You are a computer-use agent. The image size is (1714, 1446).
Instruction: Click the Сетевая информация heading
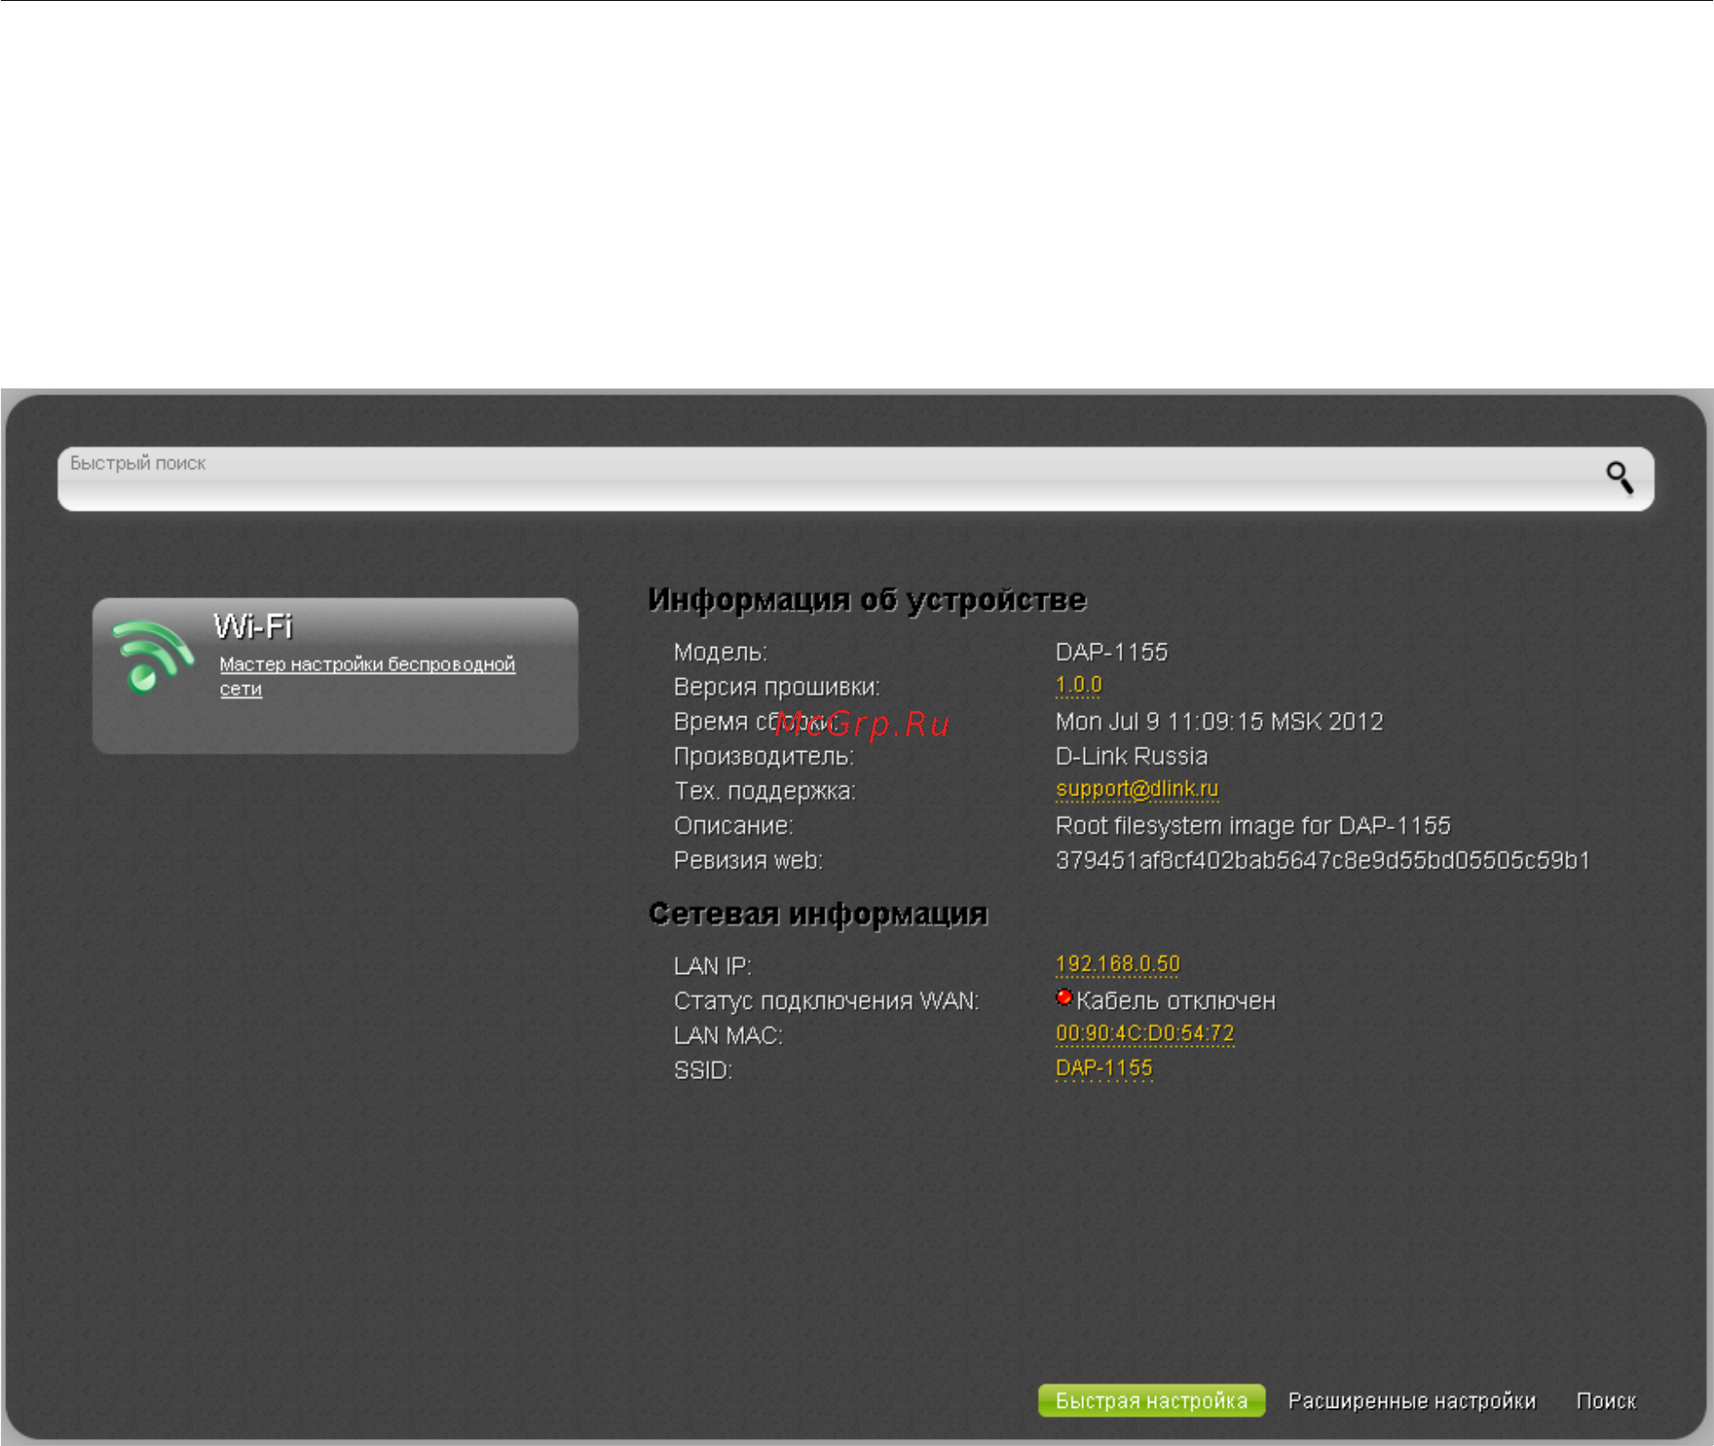pyautogui.click(x=817, y=914)
